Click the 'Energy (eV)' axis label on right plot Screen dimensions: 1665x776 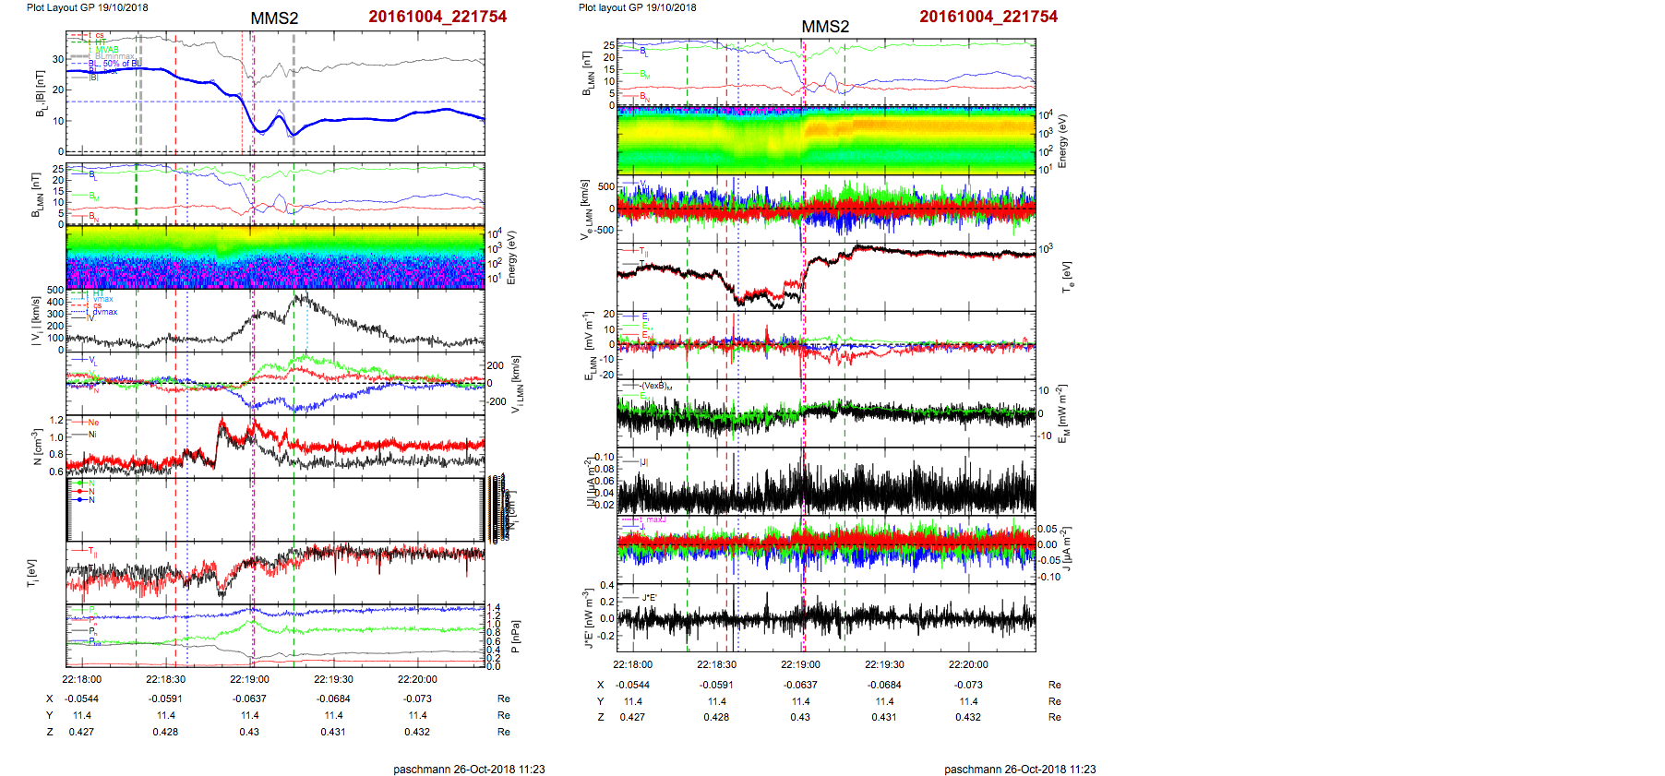pyautogui.click(x=1062, y=141)
